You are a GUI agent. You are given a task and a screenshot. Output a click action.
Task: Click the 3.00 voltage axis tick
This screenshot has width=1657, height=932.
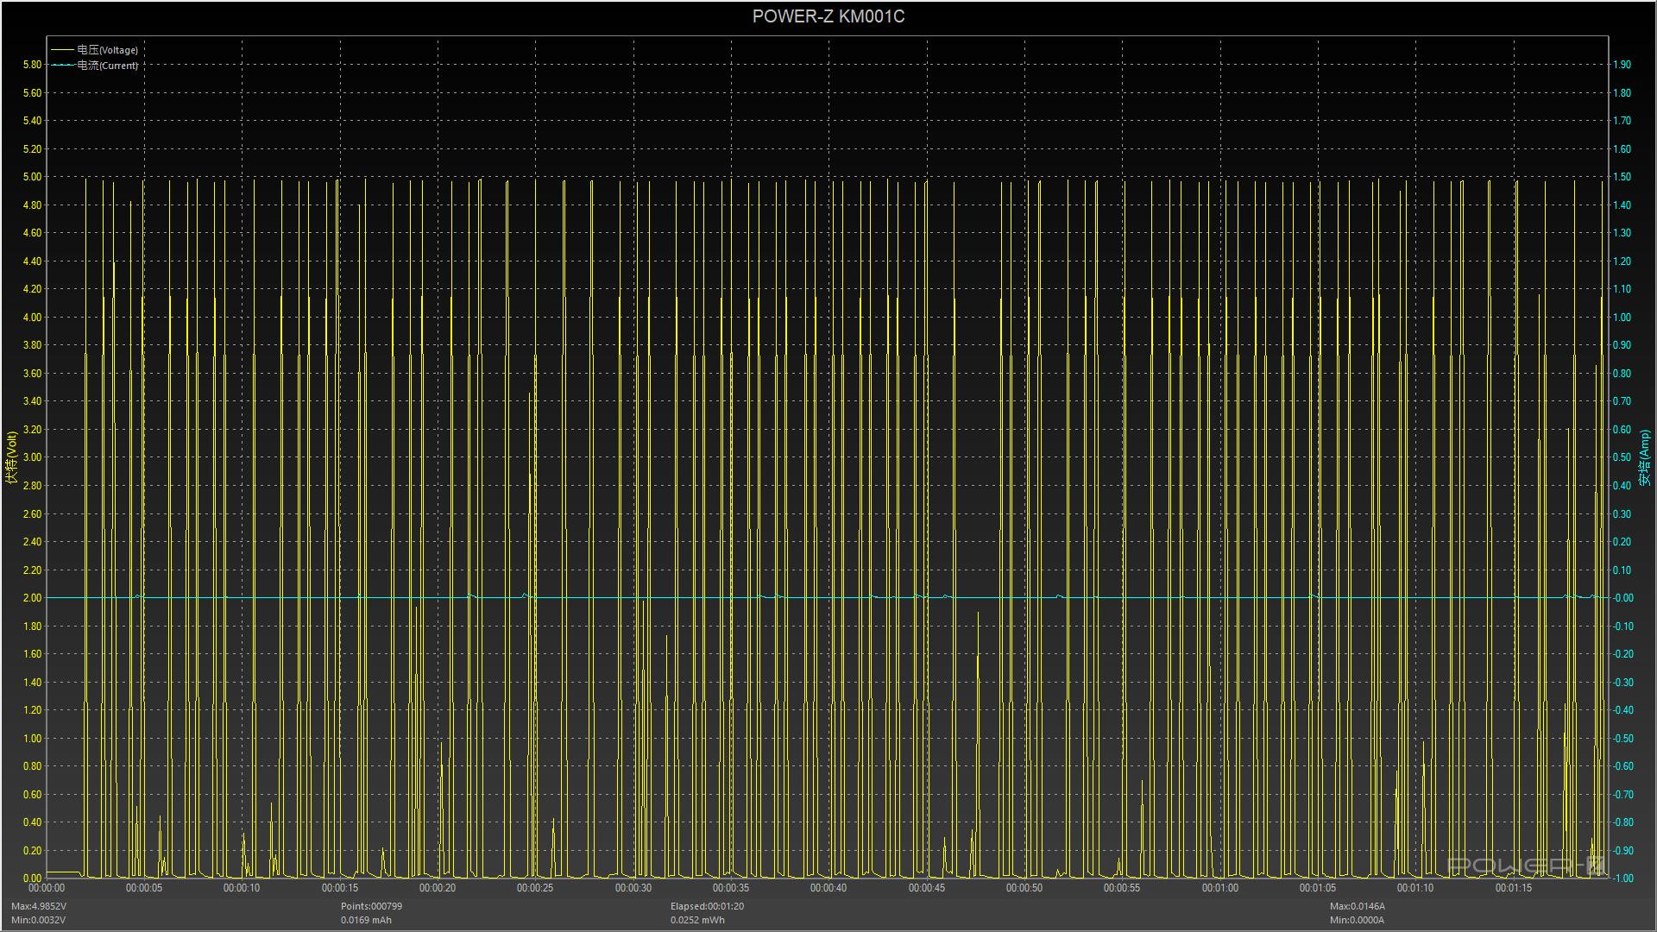[x=32, y=457]
